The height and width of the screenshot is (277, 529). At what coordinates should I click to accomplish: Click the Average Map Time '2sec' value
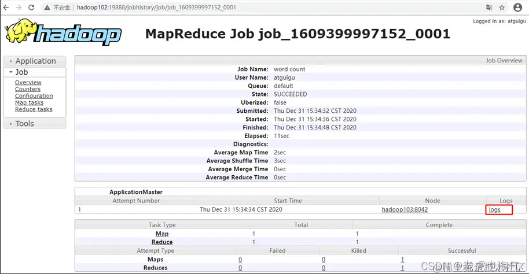coord(280,152)
